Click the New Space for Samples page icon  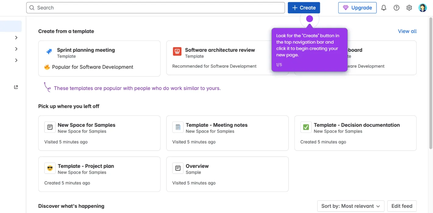pyautogui.click(x=50, y=127)
